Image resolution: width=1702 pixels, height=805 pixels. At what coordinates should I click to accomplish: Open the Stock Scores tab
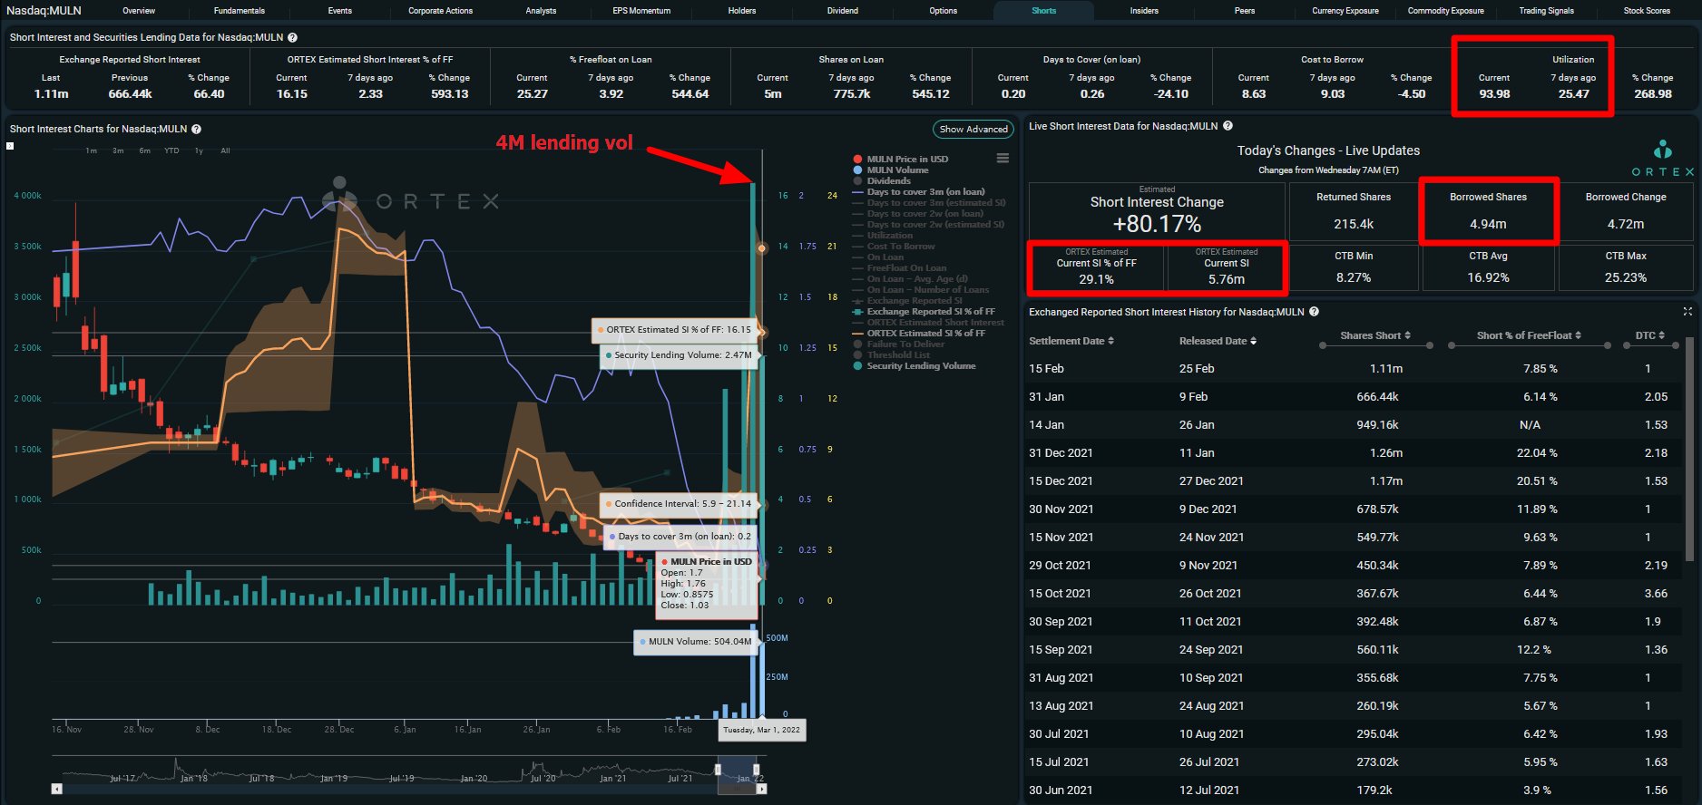click(x=1647, y=11)
